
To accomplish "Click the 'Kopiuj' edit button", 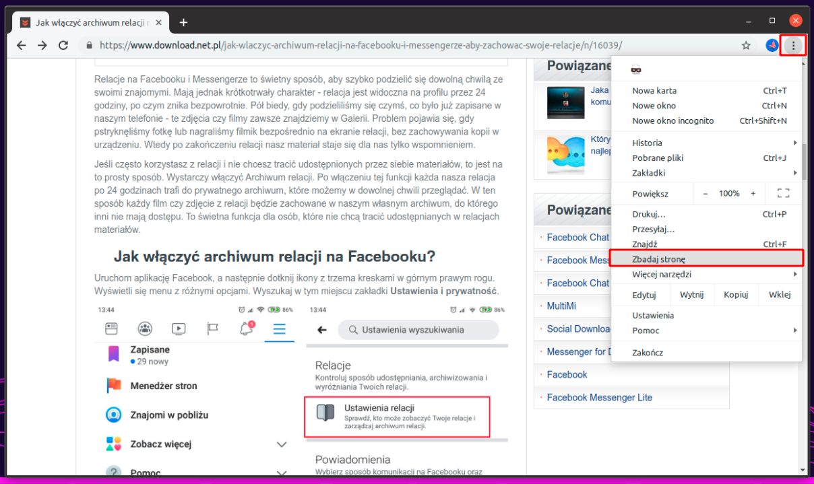I will coord(736,295).
